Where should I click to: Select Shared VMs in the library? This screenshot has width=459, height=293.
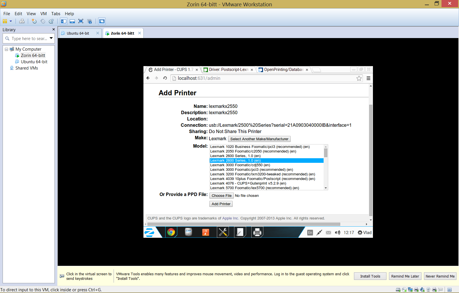(26, 68)
